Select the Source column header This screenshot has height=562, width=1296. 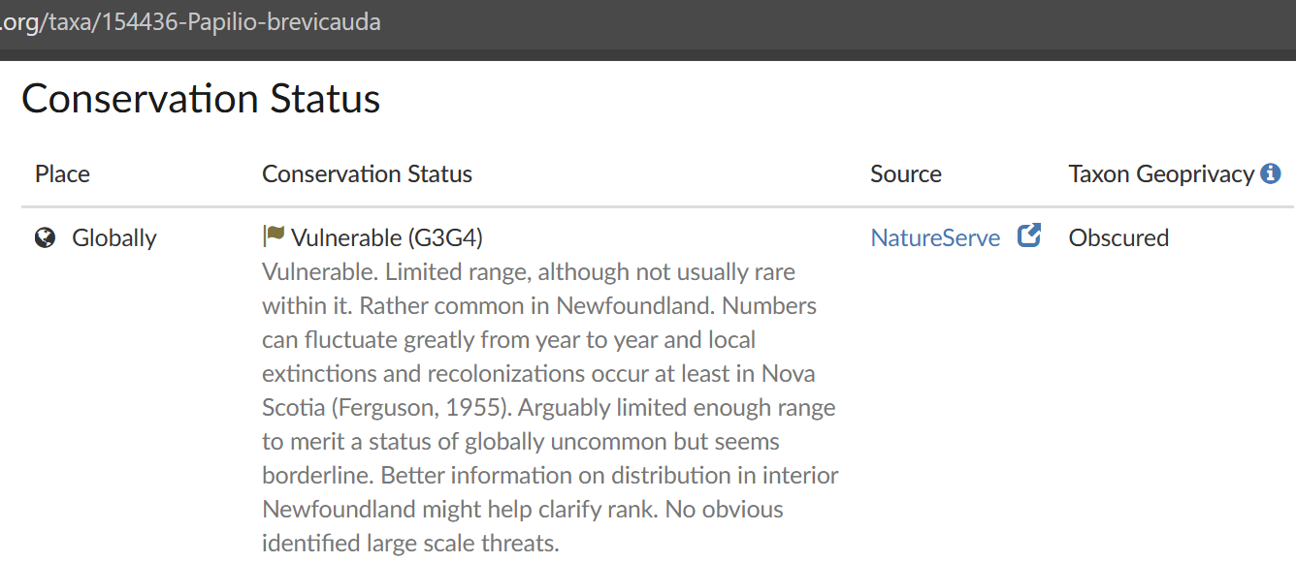[x=906, y=174]
